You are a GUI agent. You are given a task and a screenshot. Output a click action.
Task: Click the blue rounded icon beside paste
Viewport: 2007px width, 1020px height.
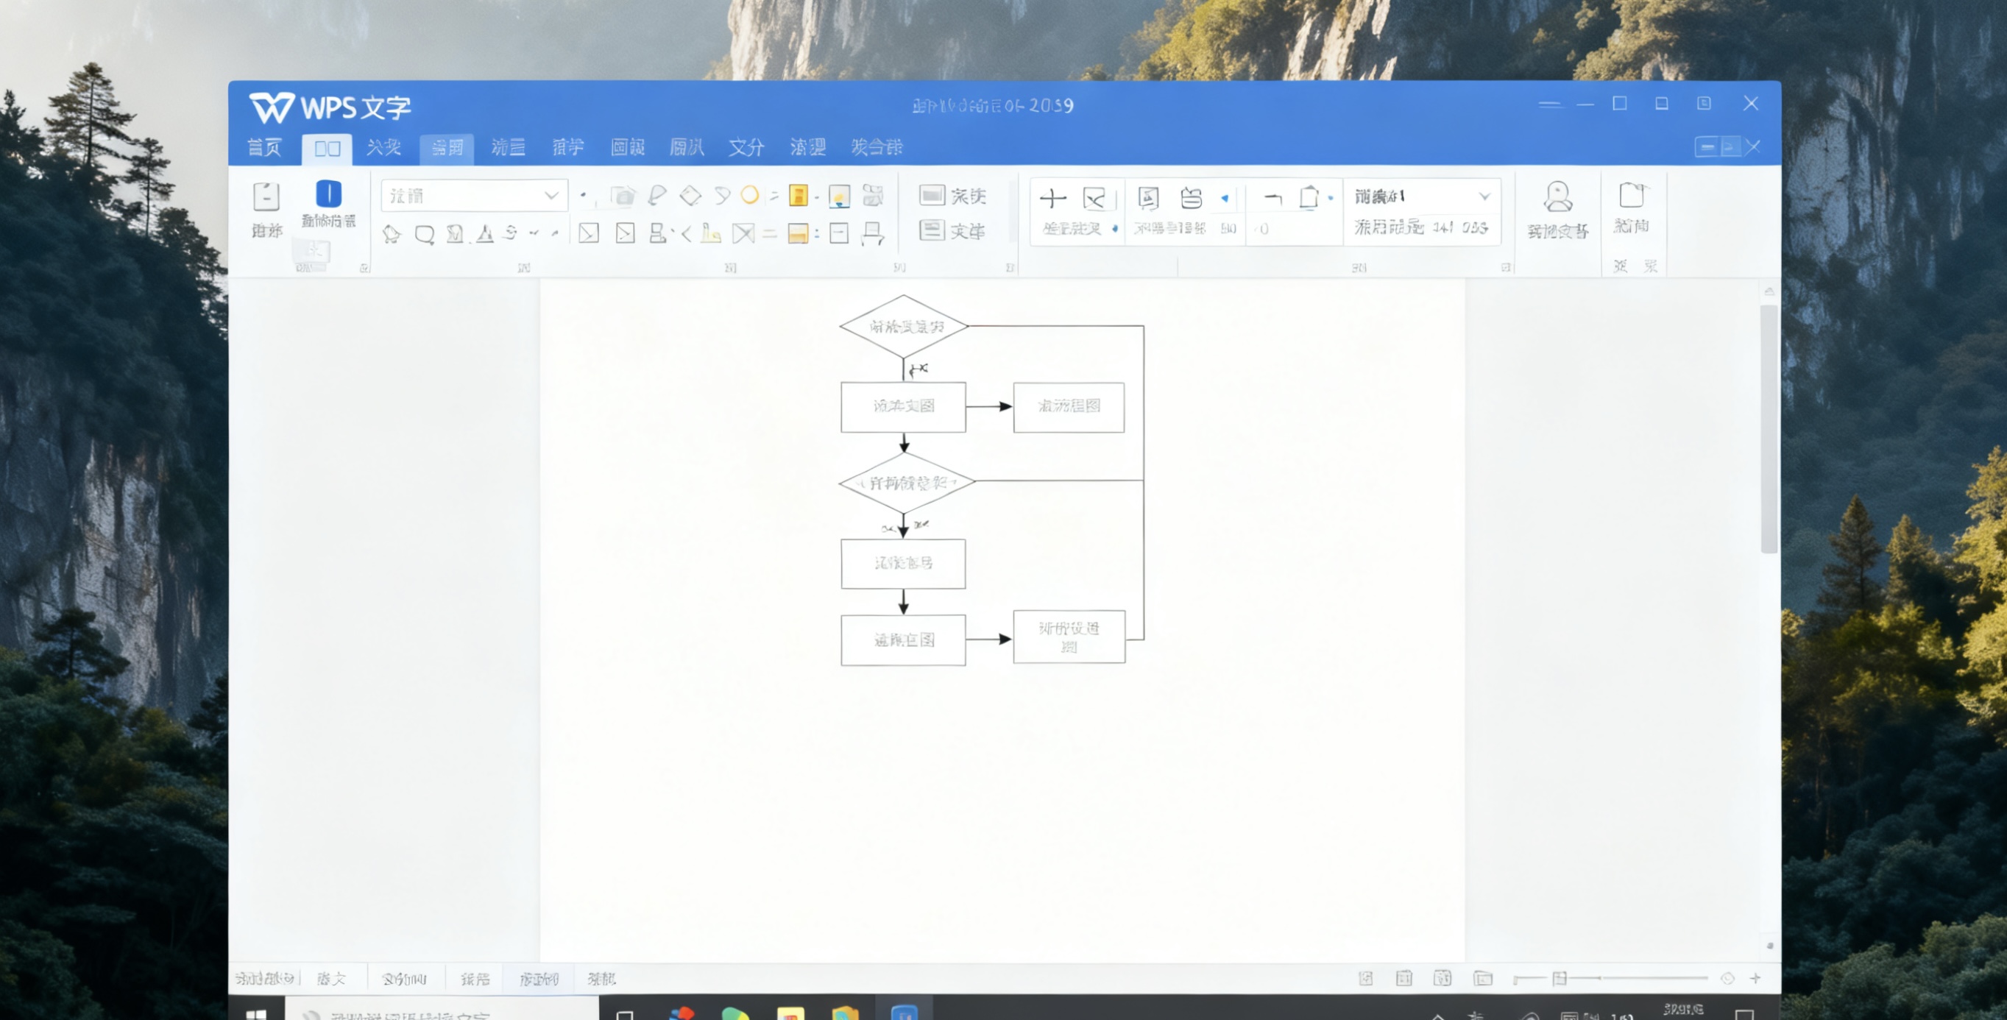point(328,194)
